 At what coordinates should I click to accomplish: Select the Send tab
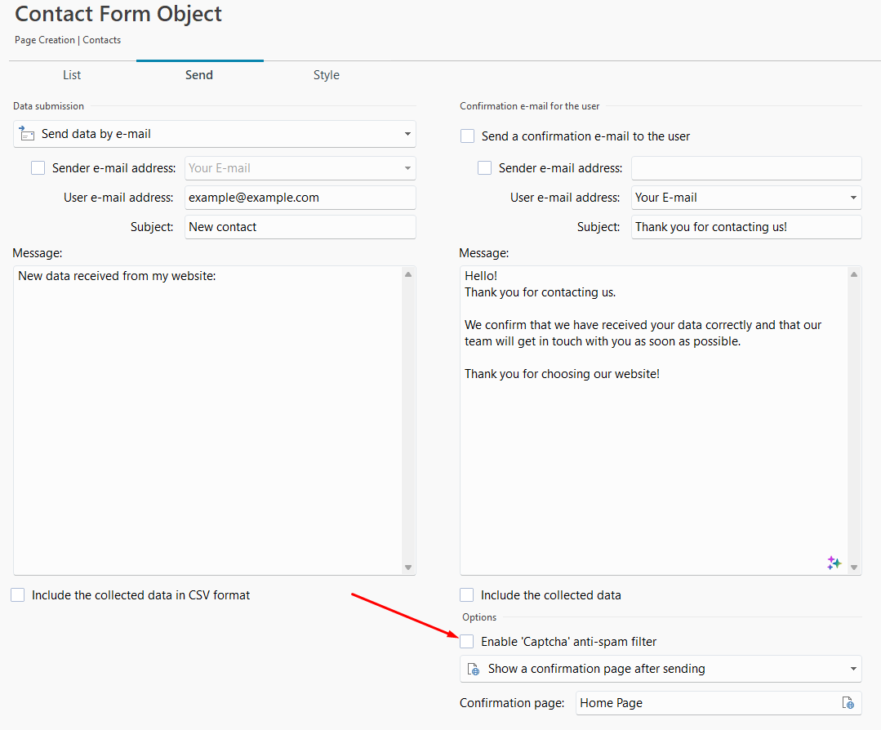pyautogui.click(x=199, y=75)
